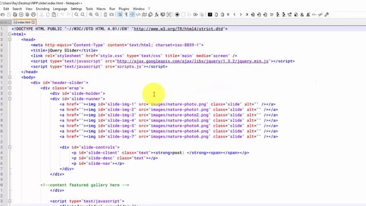Zoom in with the plus magnifier
This screenshot has height=206, width=366.
pyautogui.click(x=91, y=15)
